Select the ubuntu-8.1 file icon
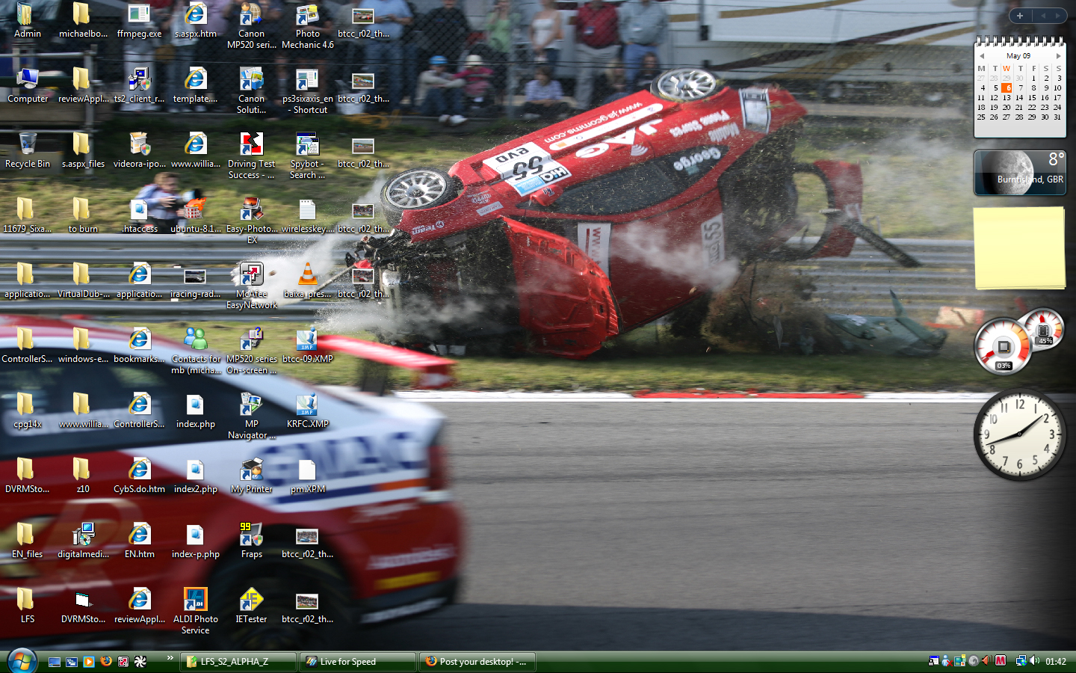Image resolution: width=1076 pixels, height=673 pixels. 196,216
